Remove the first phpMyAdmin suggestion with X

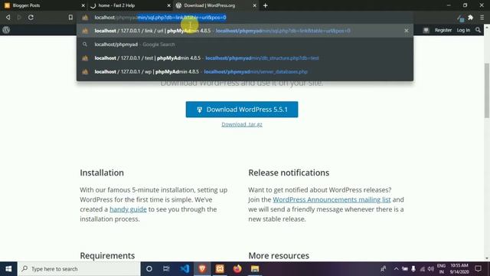tap(407, 31)
